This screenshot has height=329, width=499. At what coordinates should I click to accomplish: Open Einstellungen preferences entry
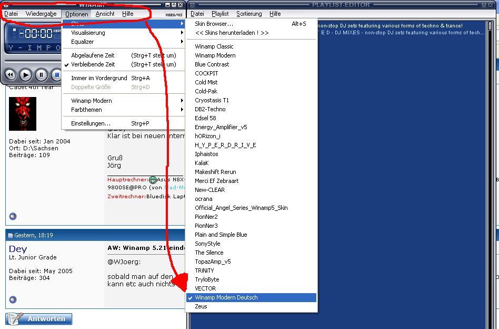tap(124, 123)
